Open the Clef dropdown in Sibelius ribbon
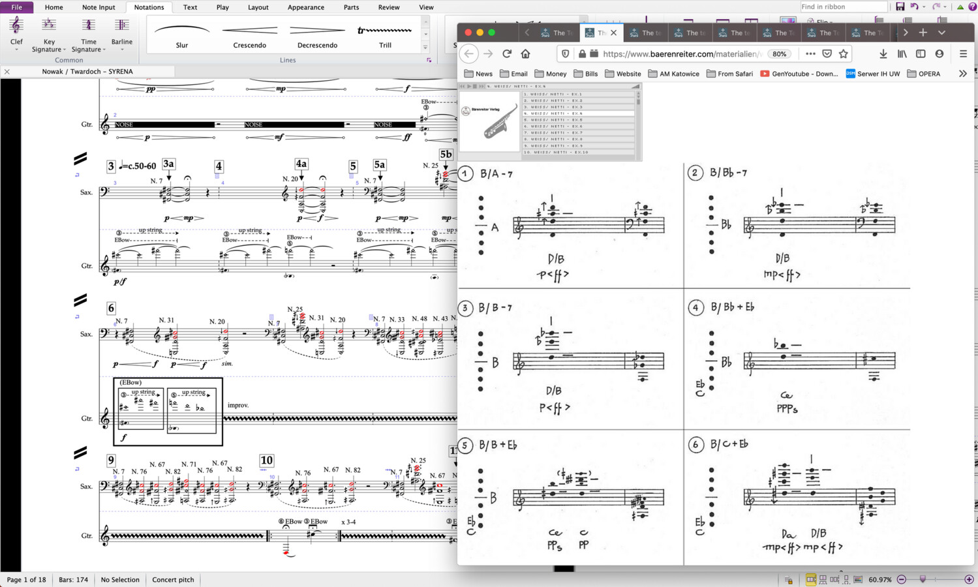This screenshot has width=978, height=587. coord(16,35)
